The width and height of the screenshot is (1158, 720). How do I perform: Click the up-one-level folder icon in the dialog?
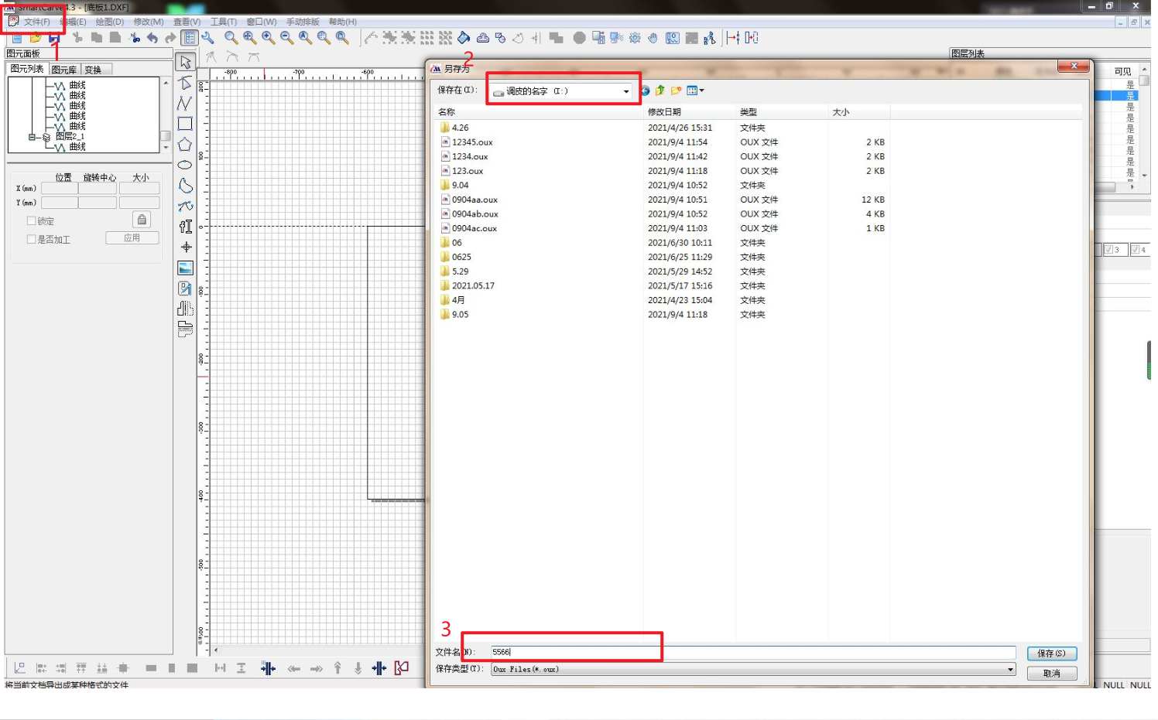pyautogui.click(x=660, y=90)
